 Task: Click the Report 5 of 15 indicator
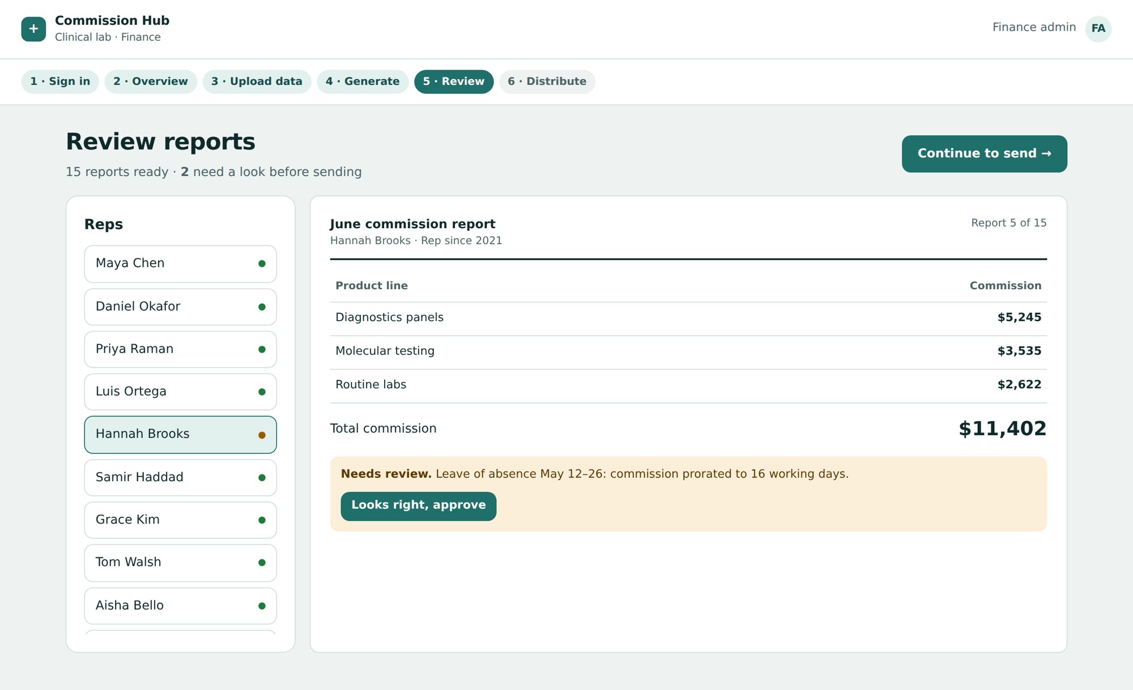point(1008,223)
